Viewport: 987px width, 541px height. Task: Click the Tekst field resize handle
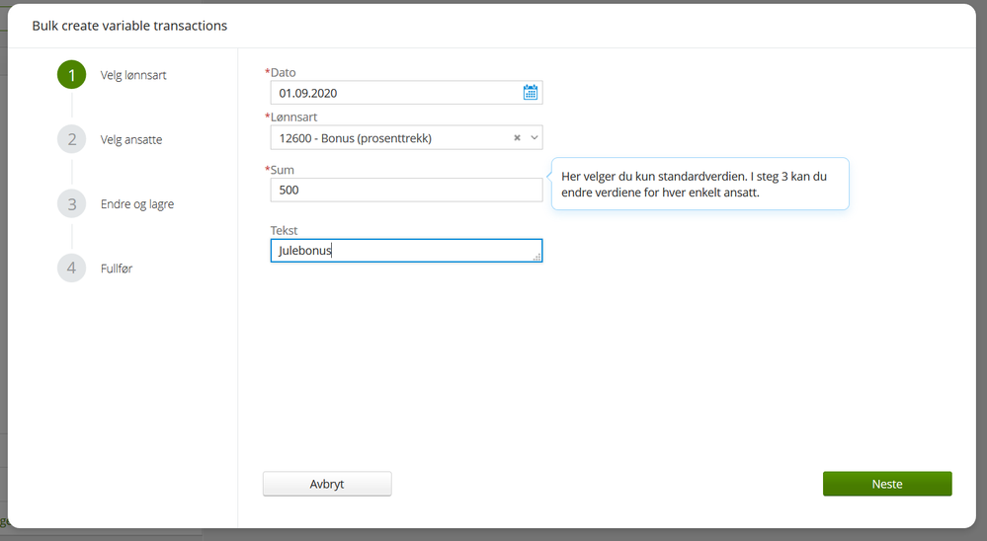[536, 257]
